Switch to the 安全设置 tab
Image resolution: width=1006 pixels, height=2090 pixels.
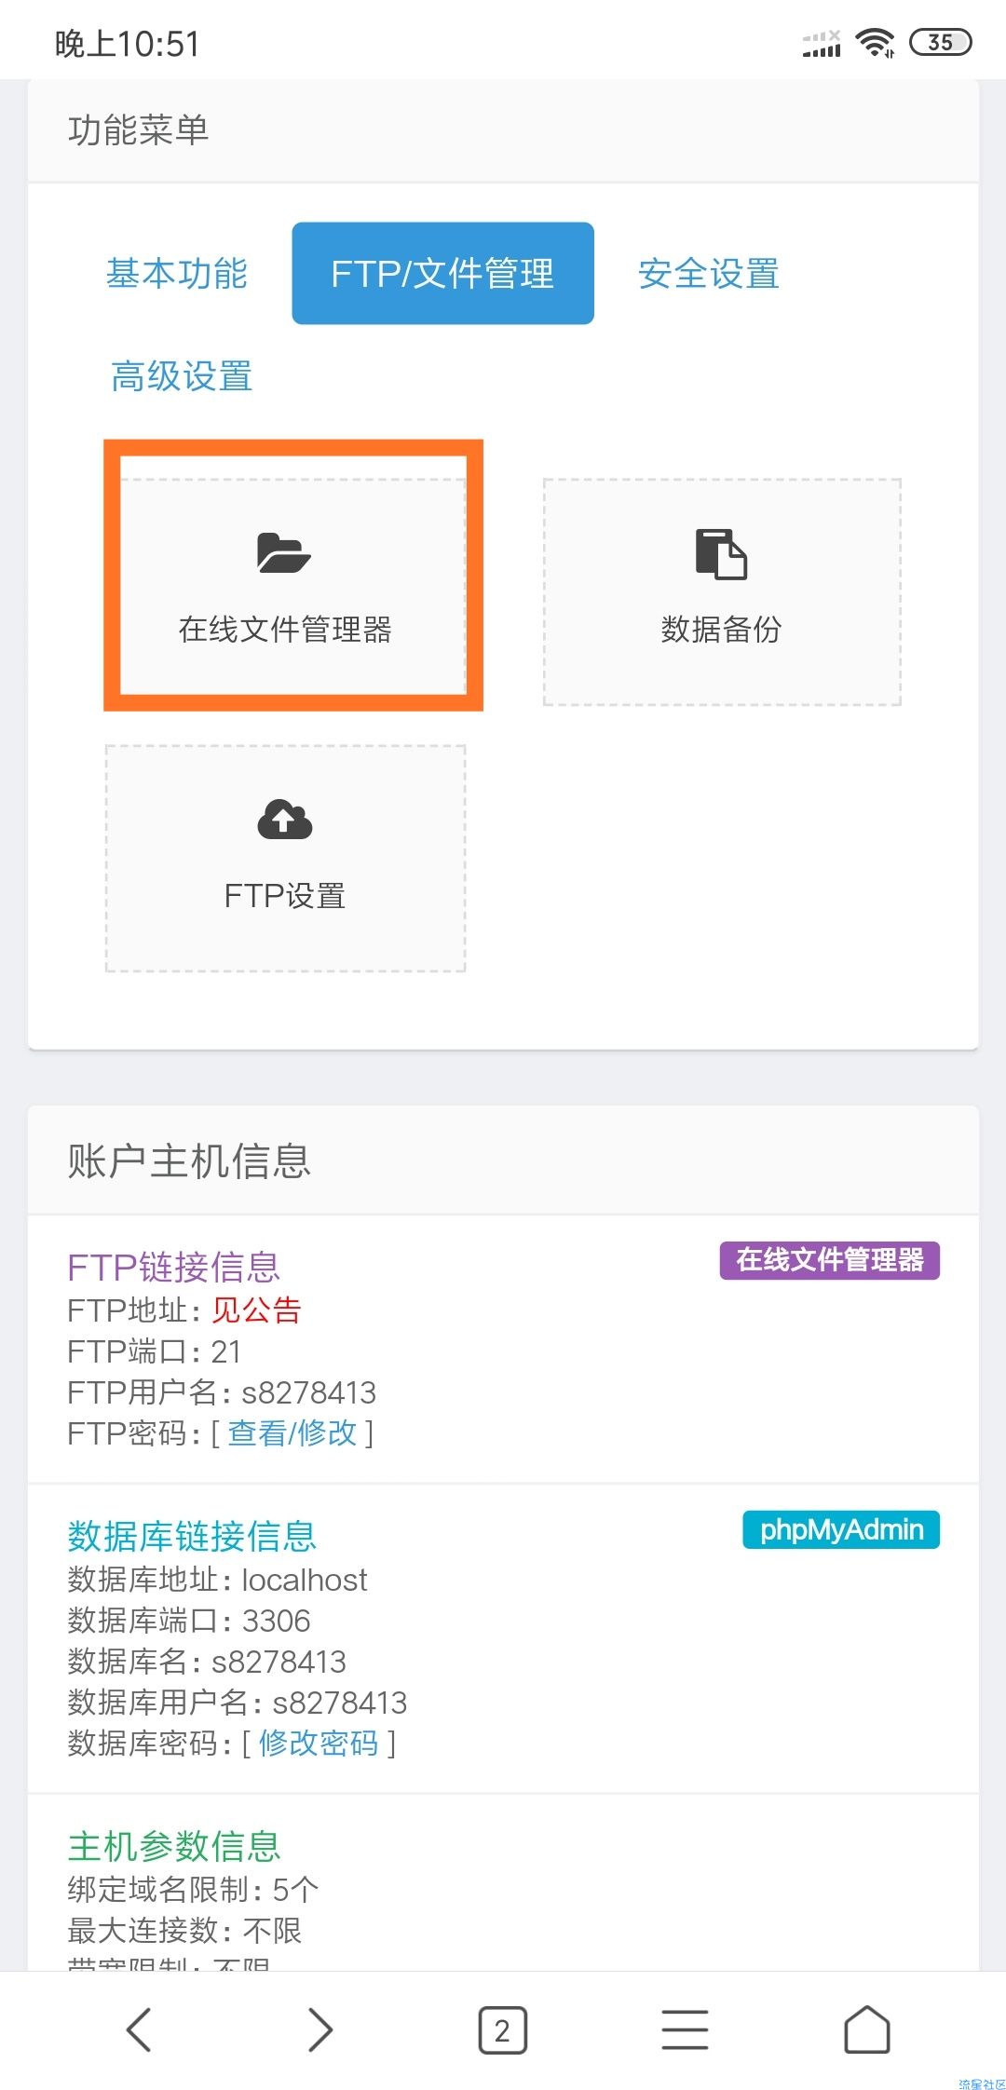tap(709, 273)
